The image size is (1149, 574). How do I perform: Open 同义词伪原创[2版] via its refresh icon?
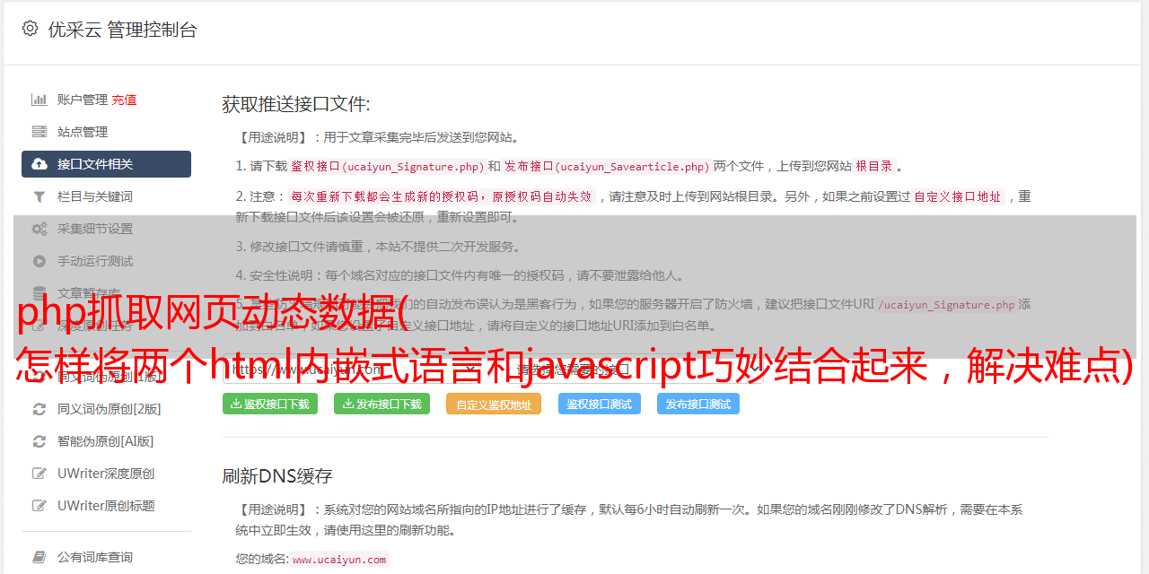click(39, 409)
